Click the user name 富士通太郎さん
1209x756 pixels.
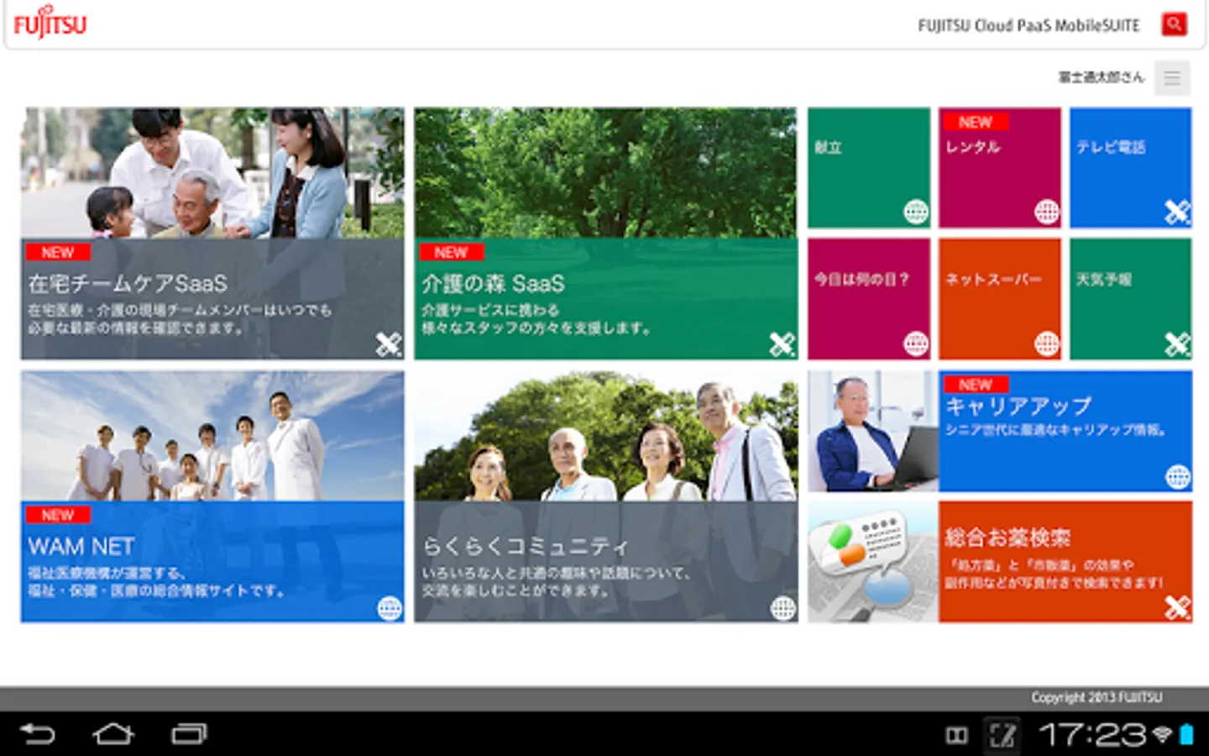coord(1102,77)
